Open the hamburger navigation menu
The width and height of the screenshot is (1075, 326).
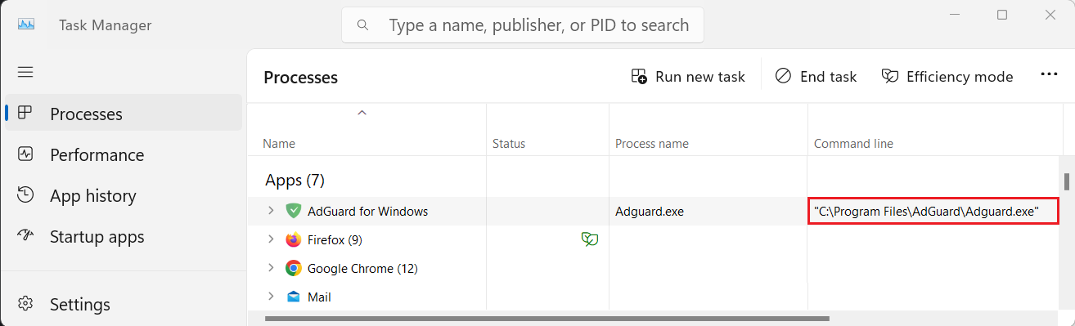click(25, 72)
